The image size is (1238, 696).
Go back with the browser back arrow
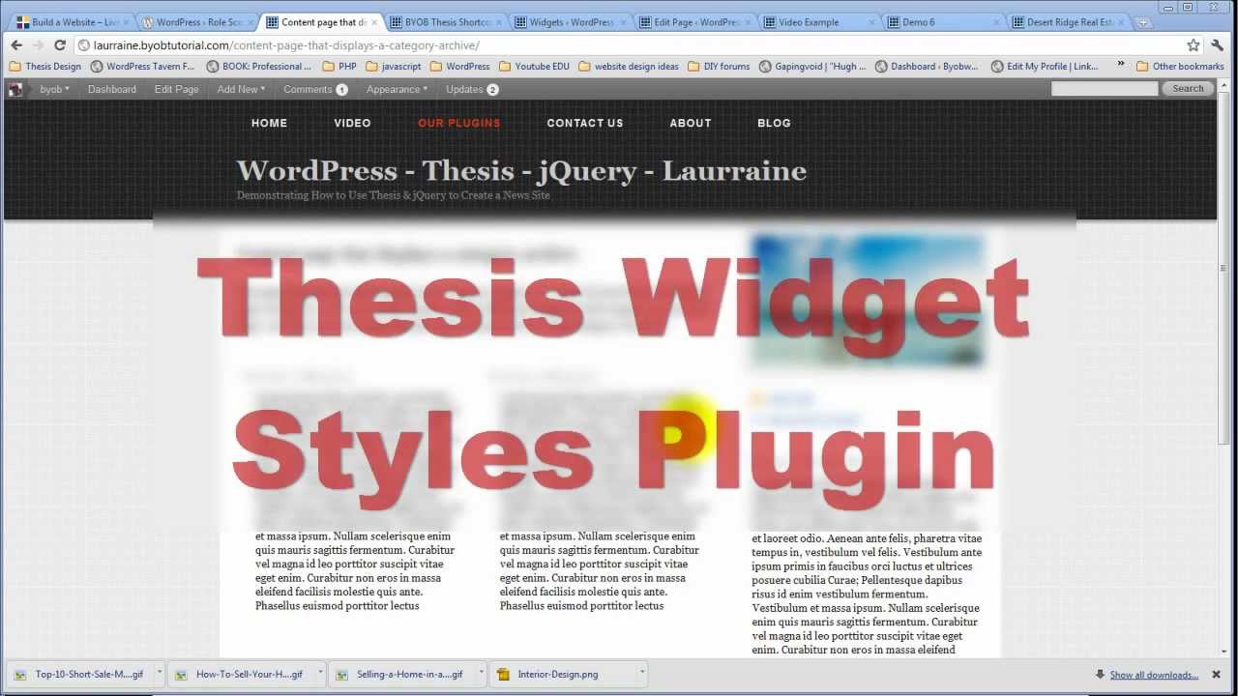click(x=16, y=45)
